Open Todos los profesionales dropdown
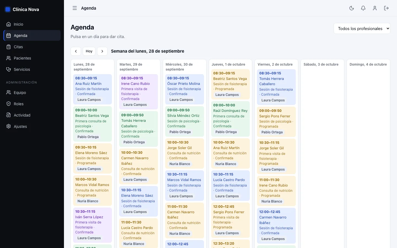 (362, 28)
